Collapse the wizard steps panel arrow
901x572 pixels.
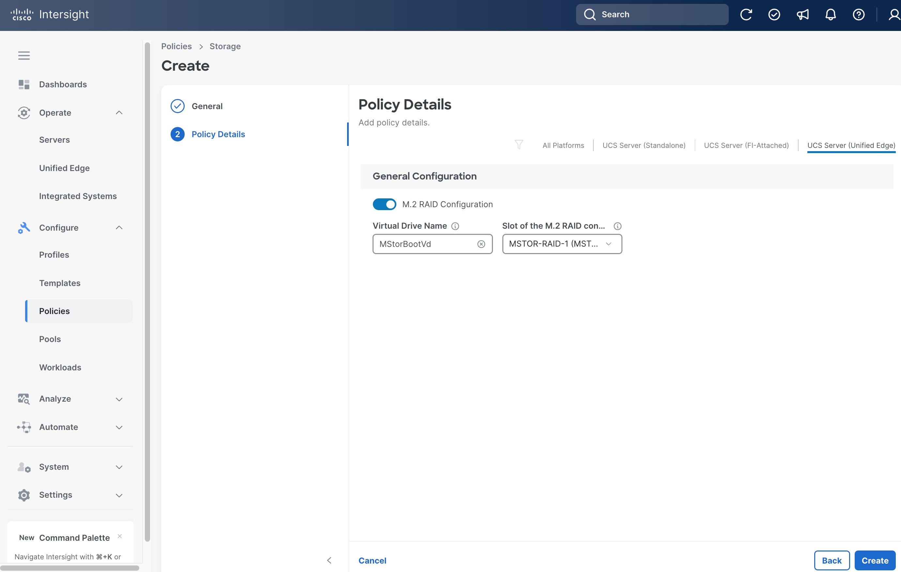(x=329, y=560)
